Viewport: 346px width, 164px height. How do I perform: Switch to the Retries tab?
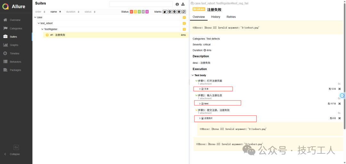(231, 17)
